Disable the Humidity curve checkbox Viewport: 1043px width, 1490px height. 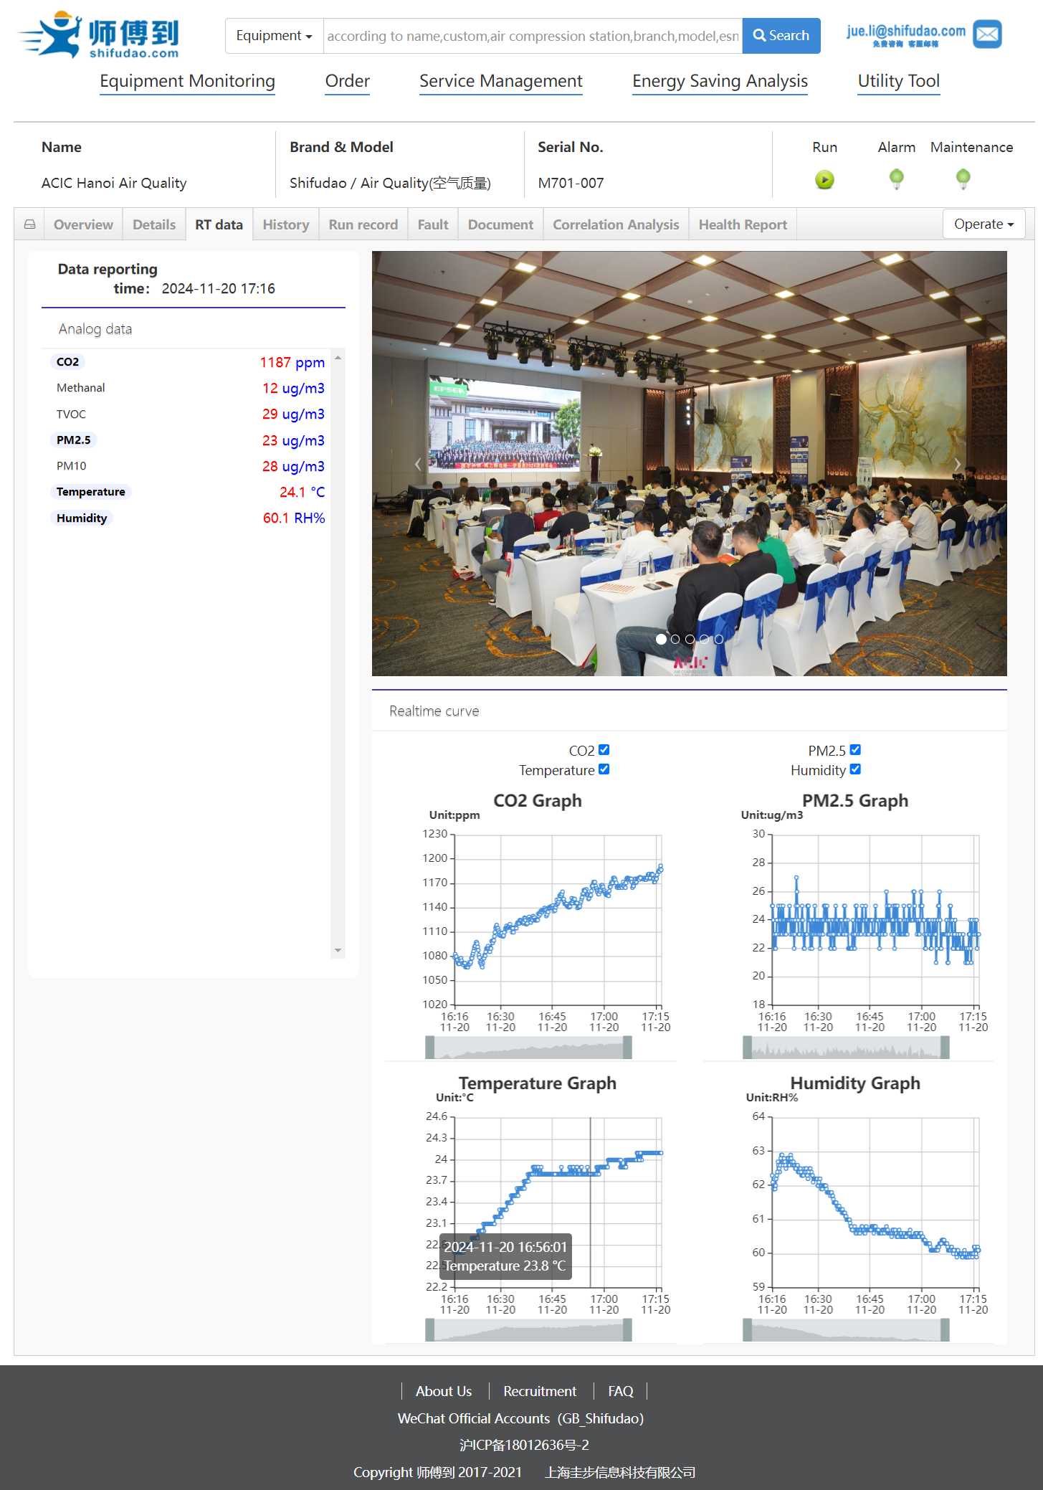tap(855, 769)
